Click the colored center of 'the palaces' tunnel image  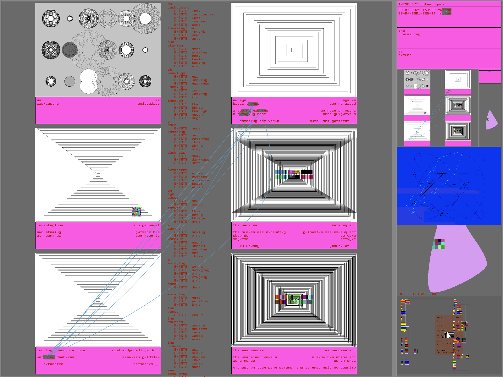coord(294,174)
